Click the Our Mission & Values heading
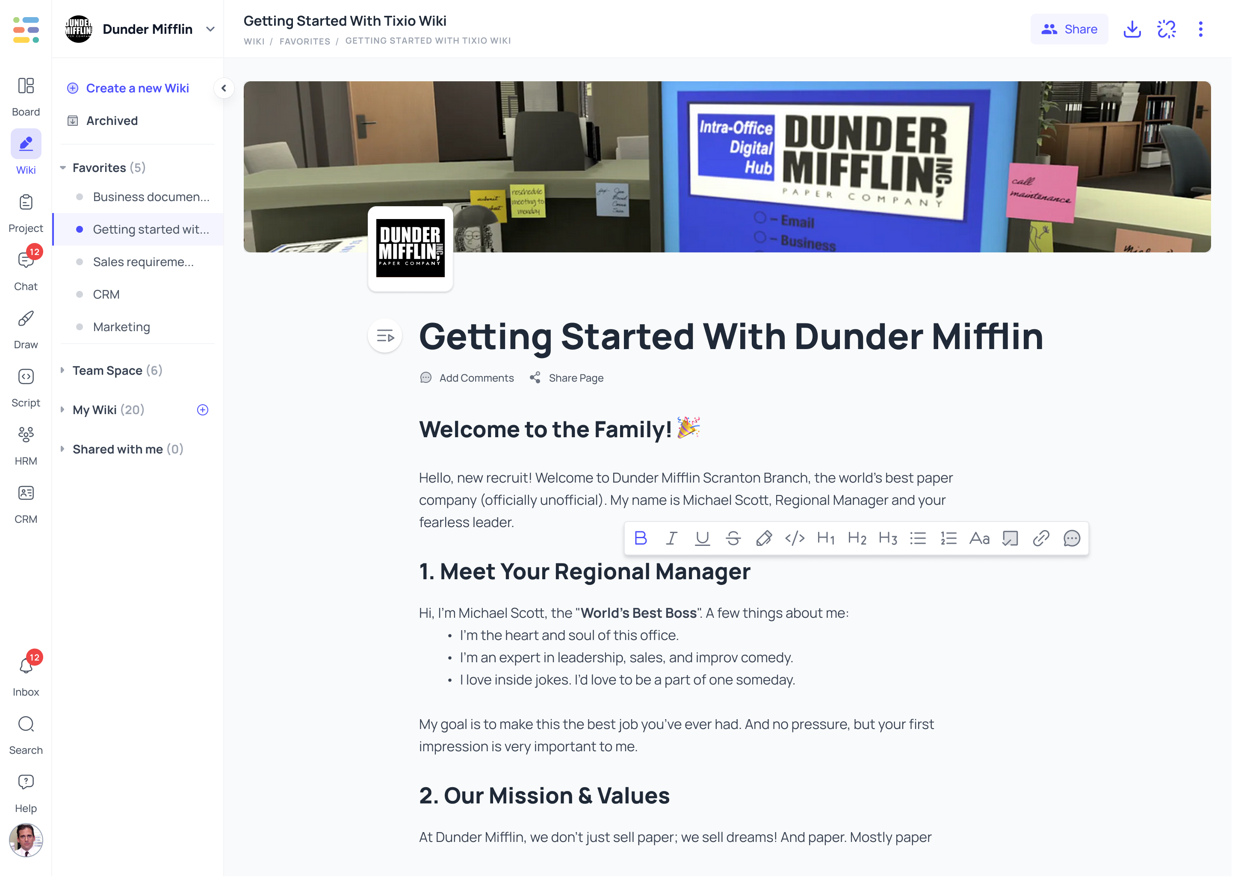This screenshot has height=883, width=1238. (544, 795)
